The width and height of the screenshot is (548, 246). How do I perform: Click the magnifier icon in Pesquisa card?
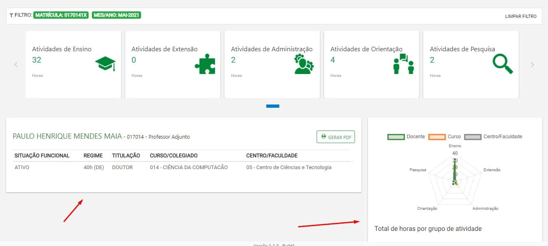pyautogui.click(x=502, y=64)
